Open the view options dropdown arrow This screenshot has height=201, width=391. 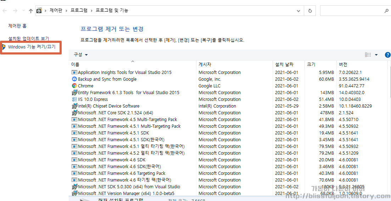pyautogui.click(x=376, y=55)
